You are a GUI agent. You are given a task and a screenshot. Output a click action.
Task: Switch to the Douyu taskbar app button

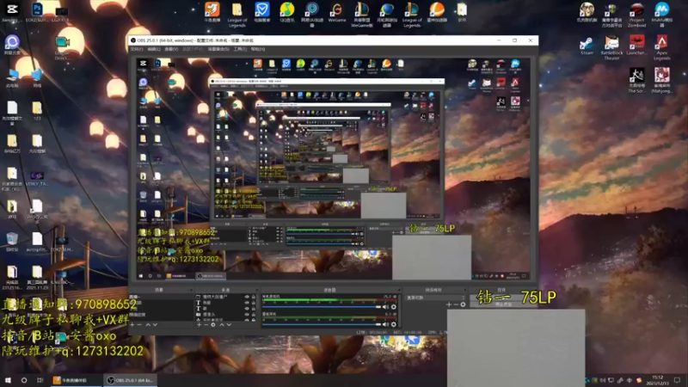click(76, 380)
